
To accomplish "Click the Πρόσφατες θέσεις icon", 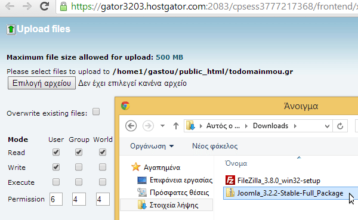I will [x=142, y=193].
